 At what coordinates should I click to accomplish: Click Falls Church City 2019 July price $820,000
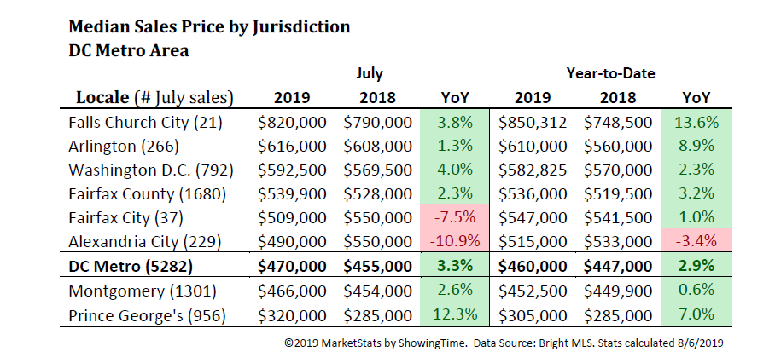click(292, 122)
